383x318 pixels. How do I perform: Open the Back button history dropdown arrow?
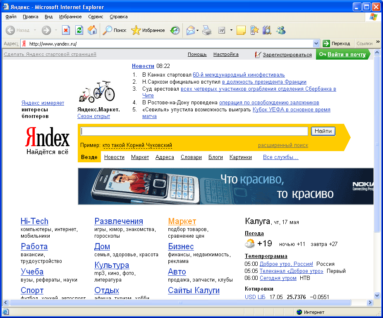click(35, 30)
